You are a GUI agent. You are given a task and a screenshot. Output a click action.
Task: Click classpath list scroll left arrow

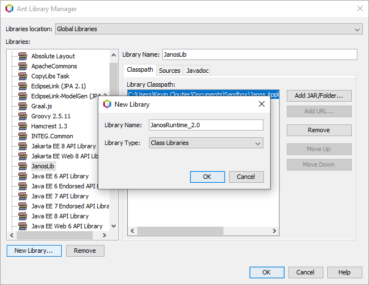click(132, 231)
